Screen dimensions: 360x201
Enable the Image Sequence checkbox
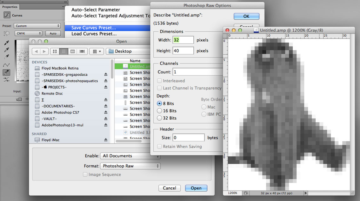pos(85,174)
